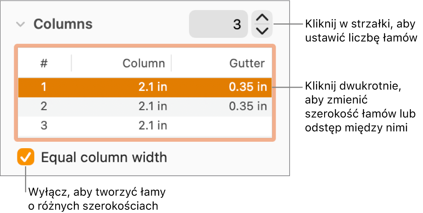Select row 2 in columns table
The height and width of the screenshot is (213, 423).
(x=44, y=107)
